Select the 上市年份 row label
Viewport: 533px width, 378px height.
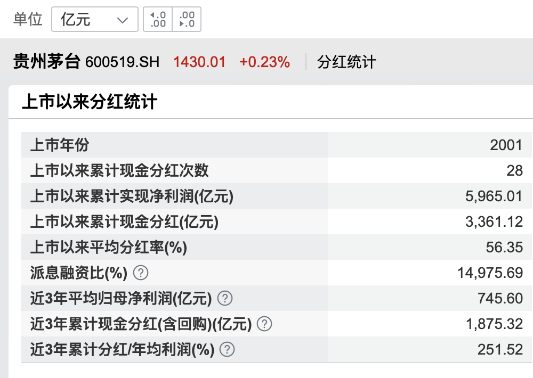(x=60, y=145)
